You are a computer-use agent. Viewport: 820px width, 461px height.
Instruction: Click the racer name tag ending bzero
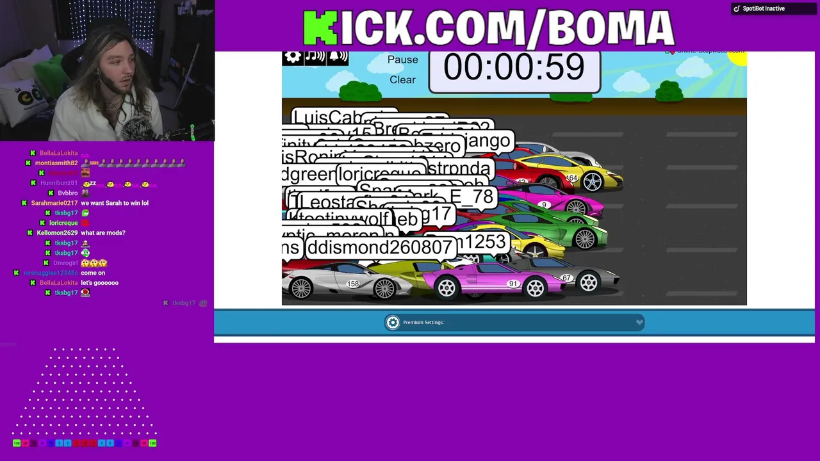436,146
